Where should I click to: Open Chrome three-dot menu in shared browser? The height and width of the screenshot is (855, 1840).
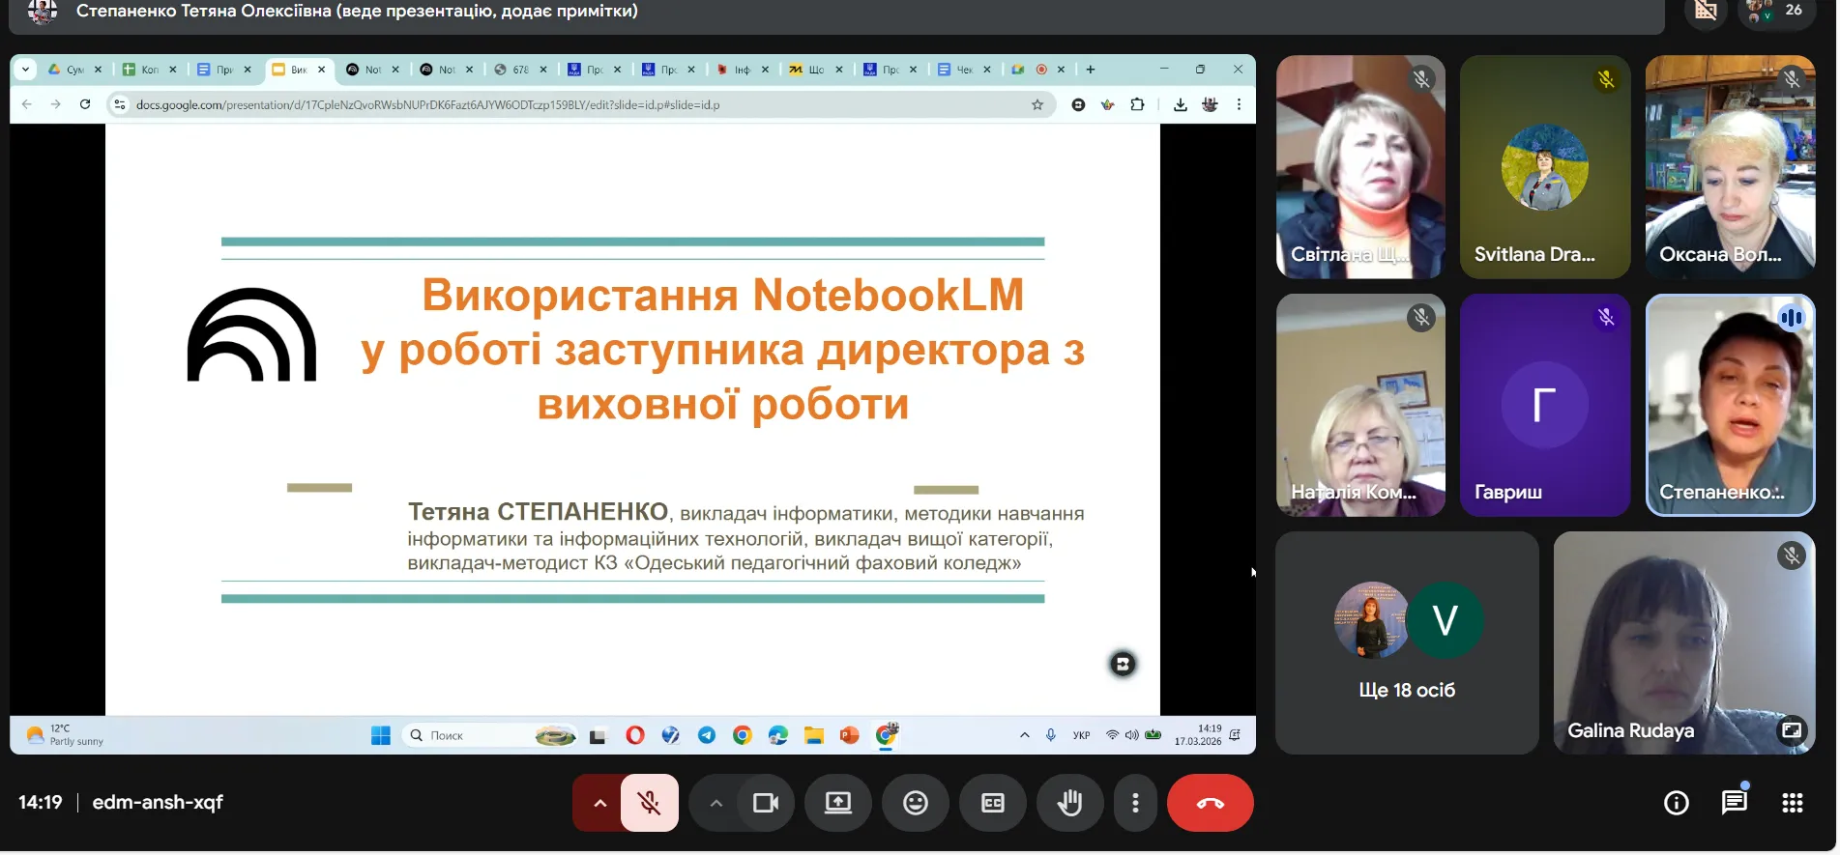click(x=1239, y=104)
